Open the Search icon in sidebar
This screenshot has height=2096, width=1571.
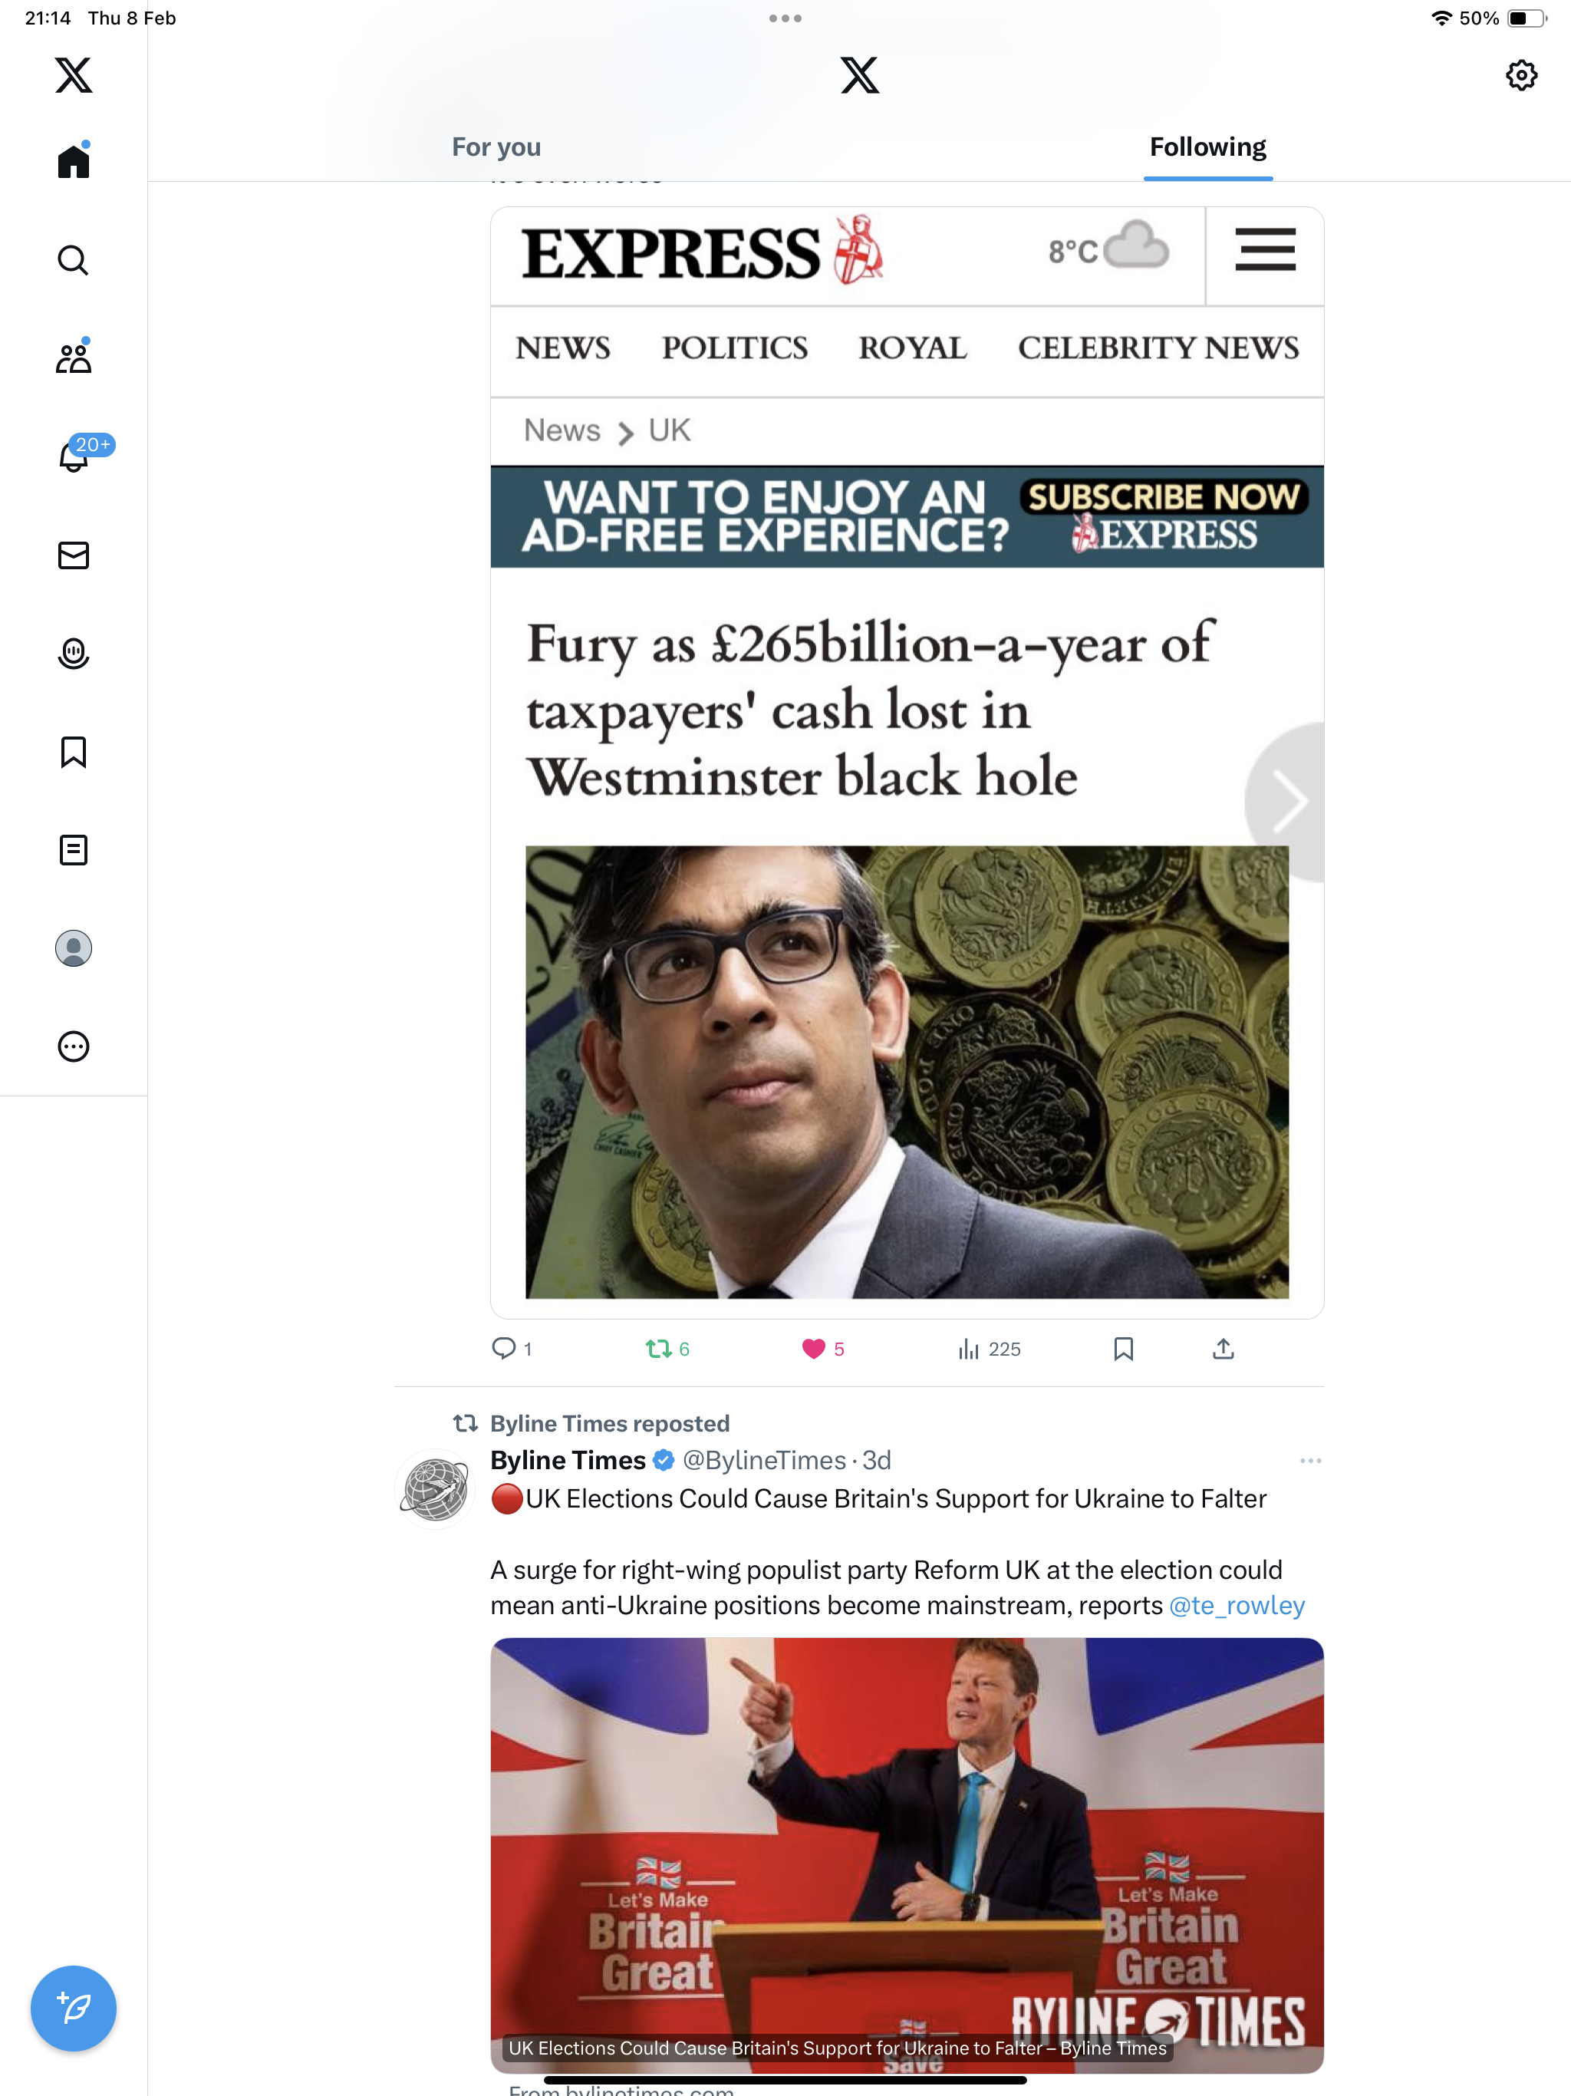pos(73,259)
